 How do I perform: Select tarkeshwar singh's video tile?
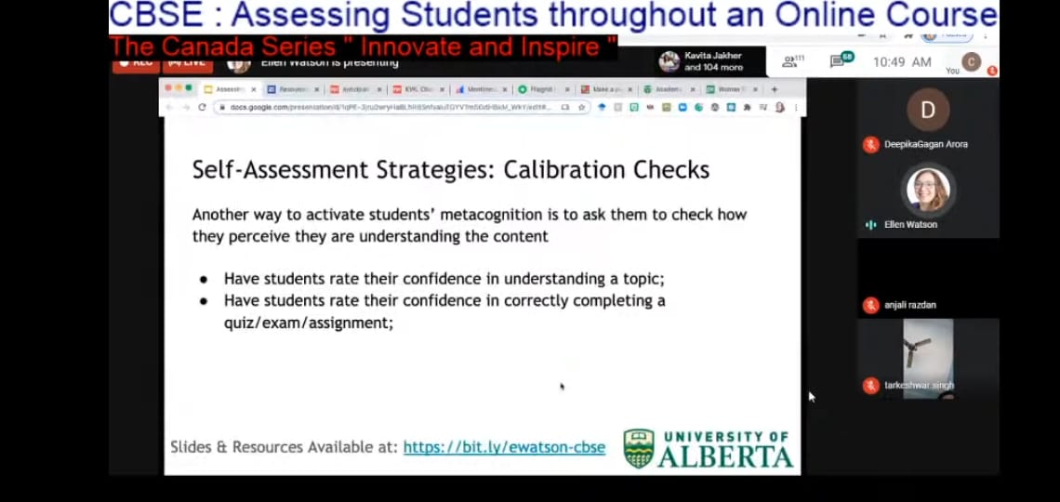(927, 358)
